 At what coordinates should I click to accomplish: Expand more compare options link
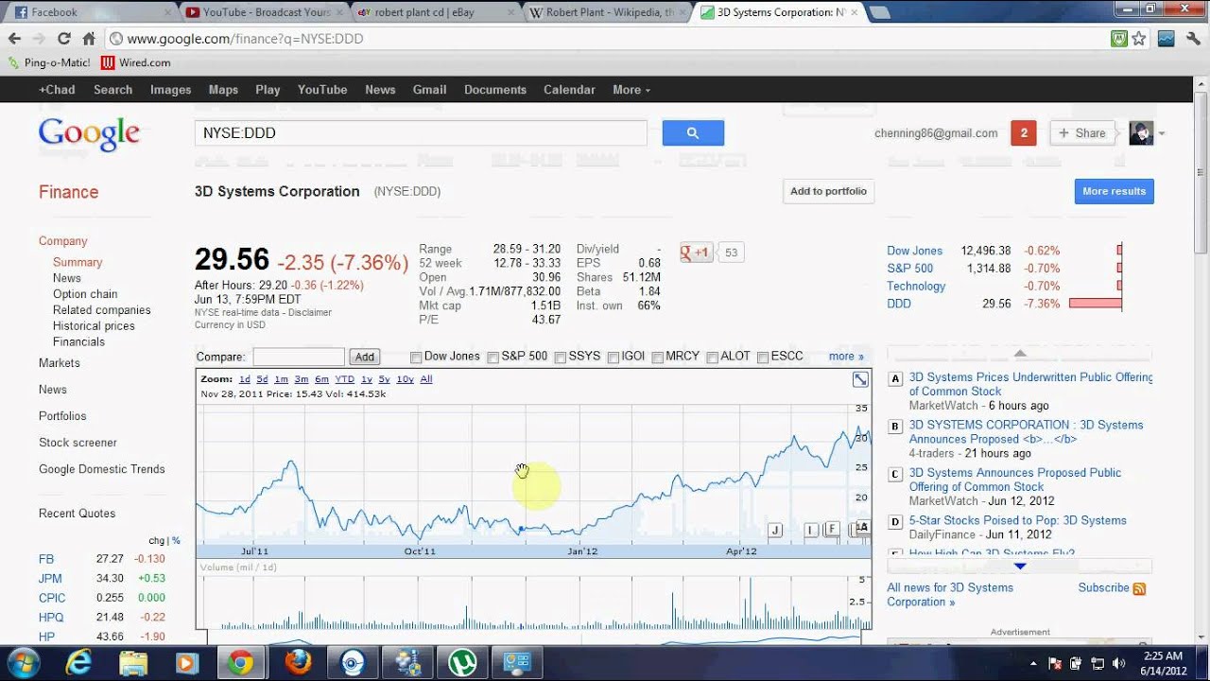pos(846,357)
